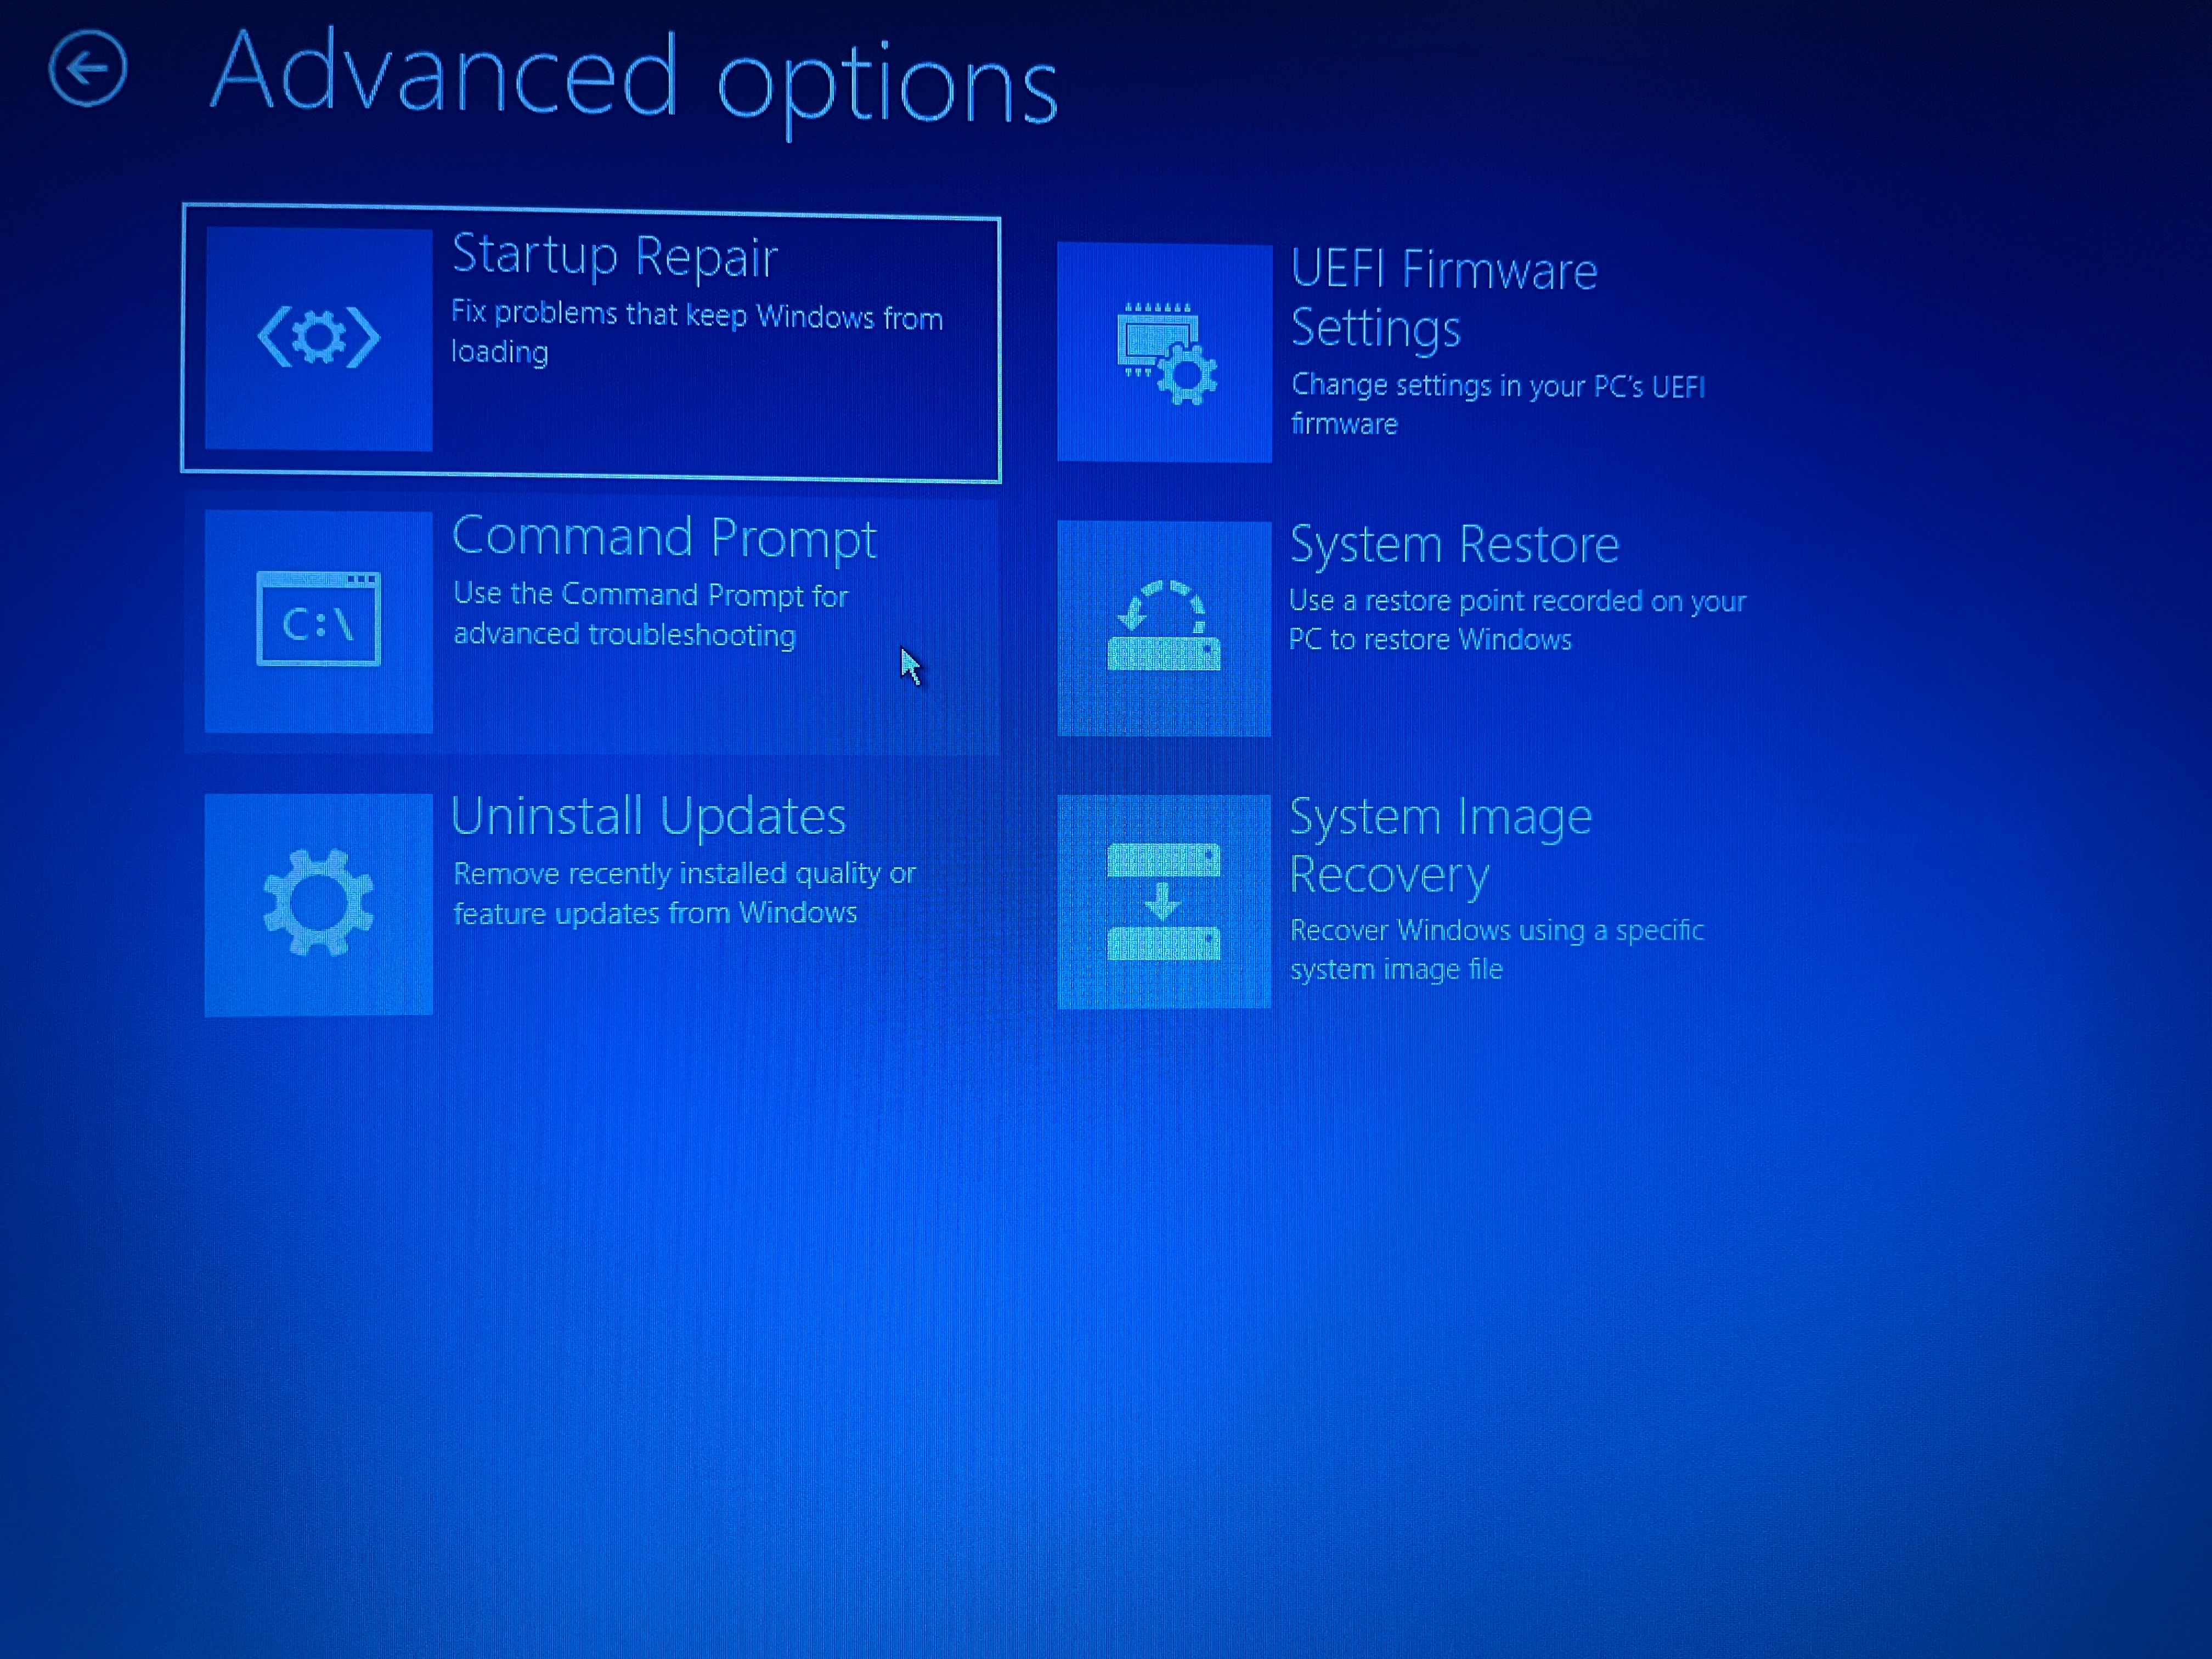The width and height of the screenshot is (2212, 1659).
Task: Open Startup Repair title text
Action: tap(614, 256)
